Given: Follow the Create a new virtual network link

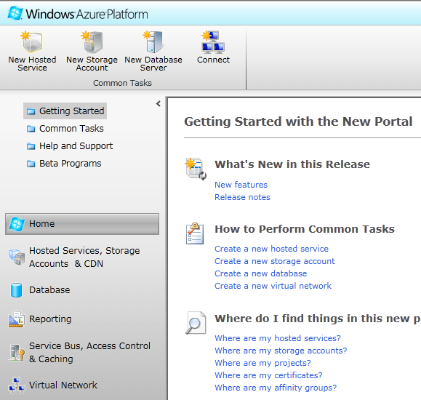Looking at the screenshot, I should 273,286.
